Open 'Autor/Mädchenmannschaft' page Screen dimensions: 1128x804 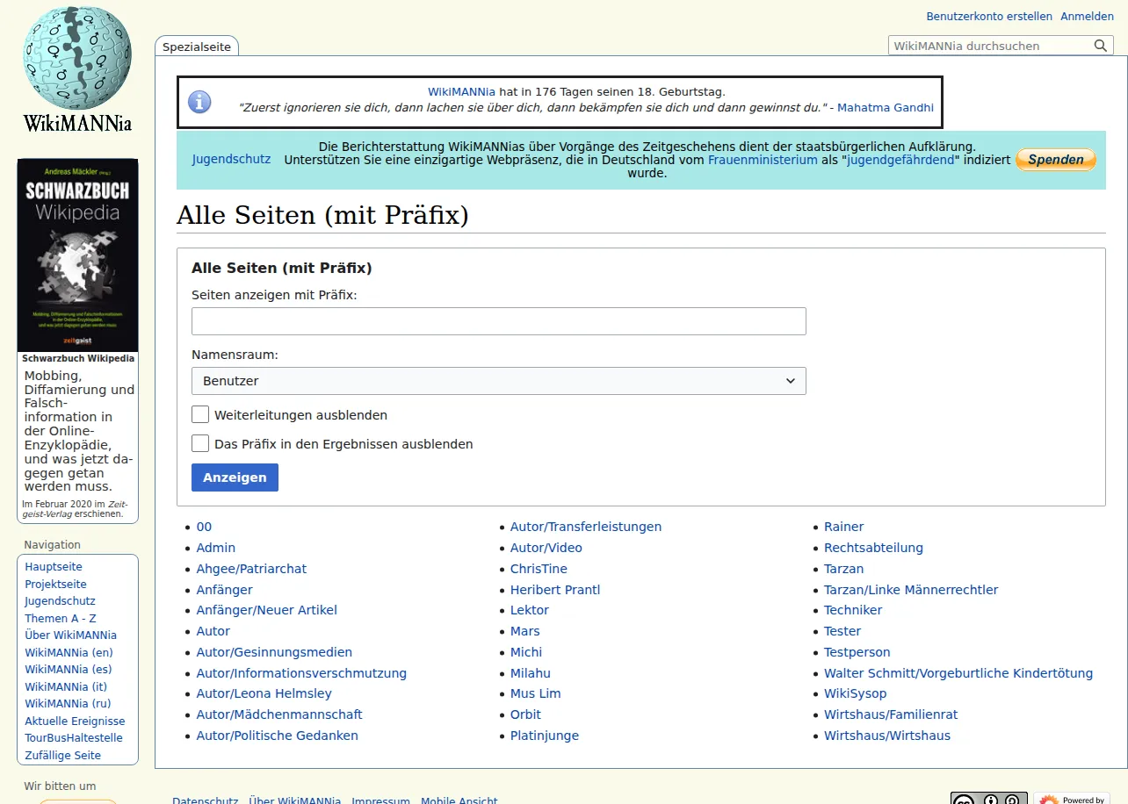279,714
